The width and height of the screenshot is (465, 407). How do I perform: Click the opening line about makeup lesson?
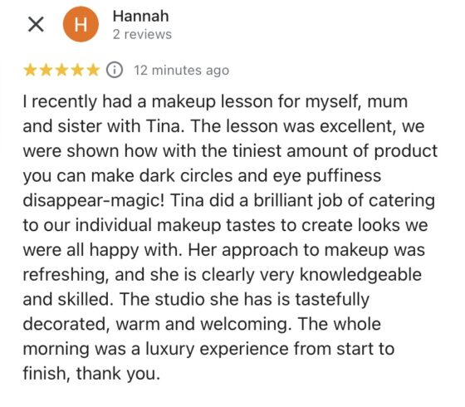tap(215, 101)
